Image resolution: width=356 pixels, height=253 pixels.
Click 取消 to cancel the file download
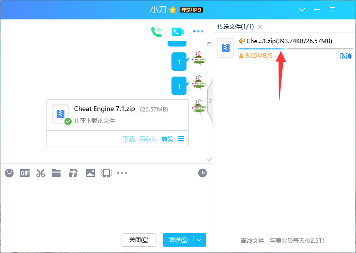(x=346, y=56)
